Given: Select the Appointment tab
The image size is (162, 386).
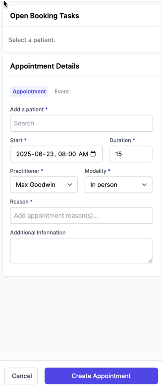Looking at the screenshot, I should [x=29, y=92].
